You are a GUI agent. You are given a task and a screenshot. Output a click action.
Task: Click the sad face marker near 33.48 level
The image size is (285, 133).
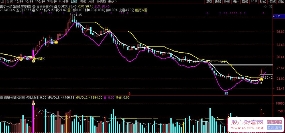pyautogui.click(x=52, y=42)
